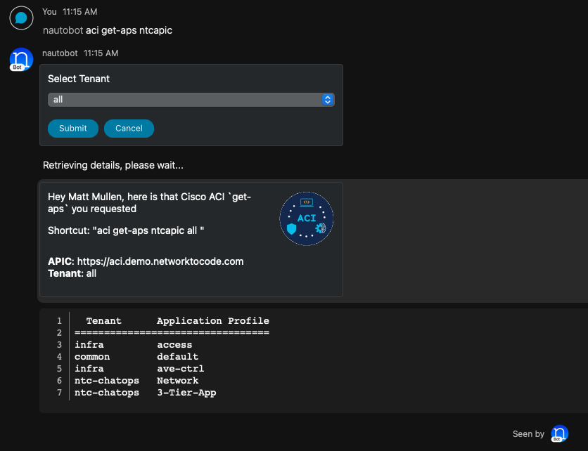The width and height of the screenshot is (588, 451).
Task: Open the aci.demo.networktocode.com APIC link
Action: 160,261
